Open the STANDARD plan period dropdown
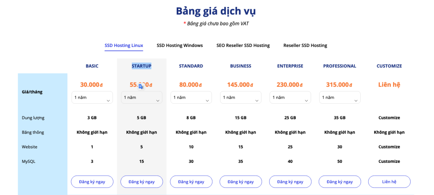Screen dimensions: 434x195 click(191, 97)
